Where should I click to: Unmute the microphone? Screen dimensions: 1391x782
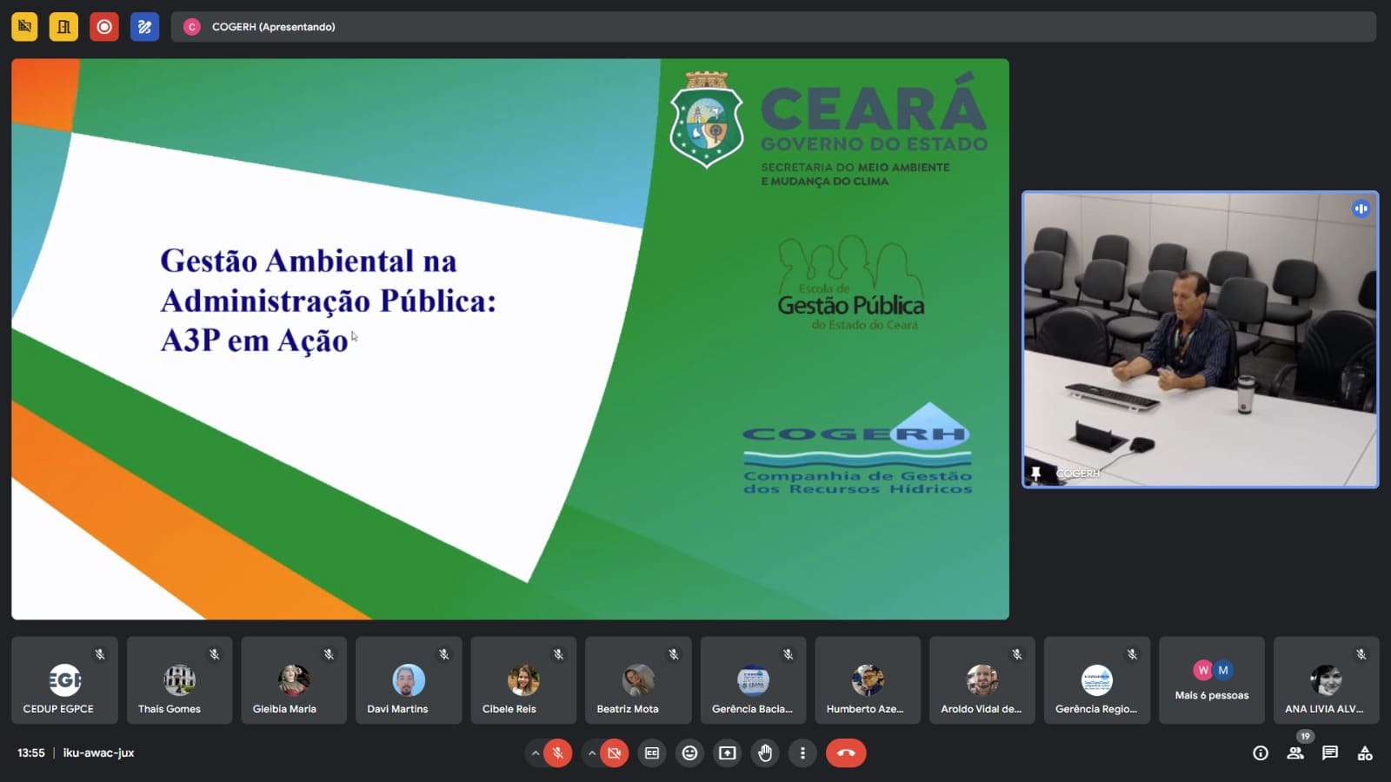click(558, 753)
